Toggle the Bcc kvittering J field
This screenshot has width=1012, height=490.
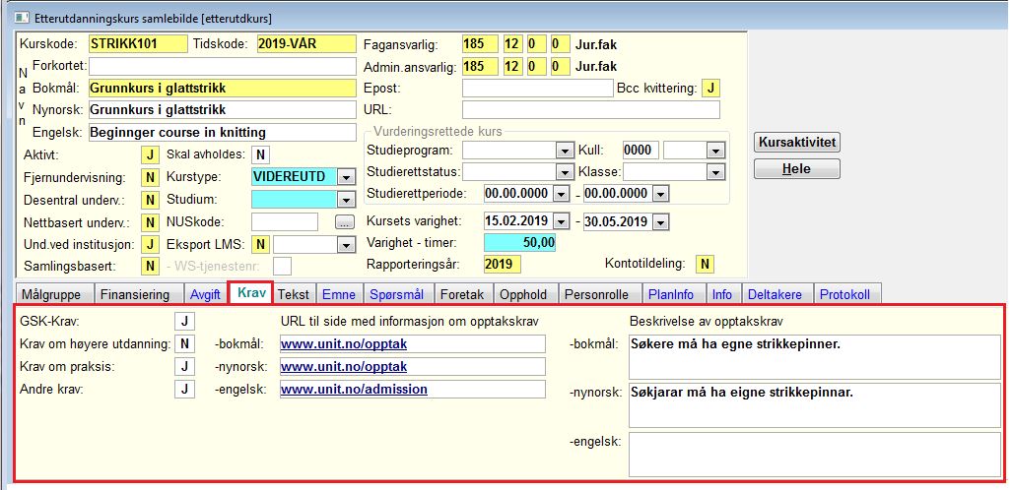pyautogui.click(x=710, y=89)
